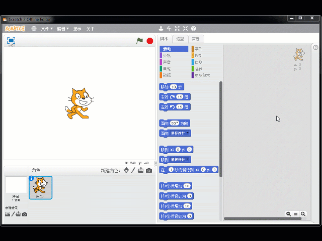
Task: Zoom in the scripts area
Action: [303, 214]
